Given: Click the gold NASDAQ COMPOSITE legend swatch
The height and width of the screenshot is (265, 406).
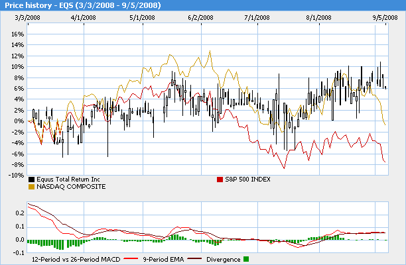Looking at the screenshot, I should point(32,187).
